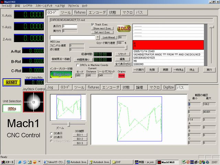Click the ISO 3 view button
Image resolution: width=220 pixels, height=165 pixels.
80,143
